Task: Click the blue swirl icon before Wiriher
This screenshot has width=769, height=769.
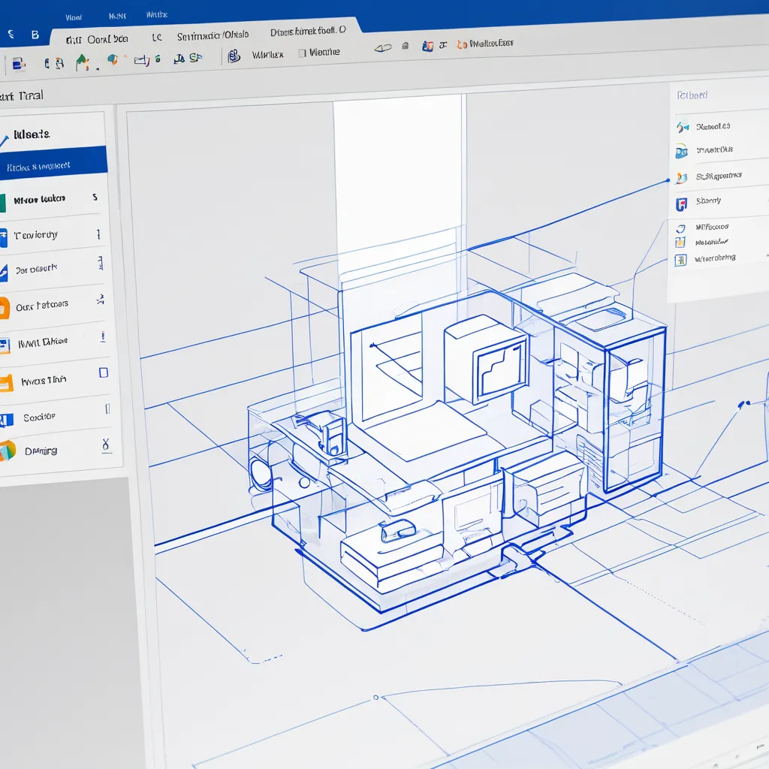Action: (x=234, y=56)
